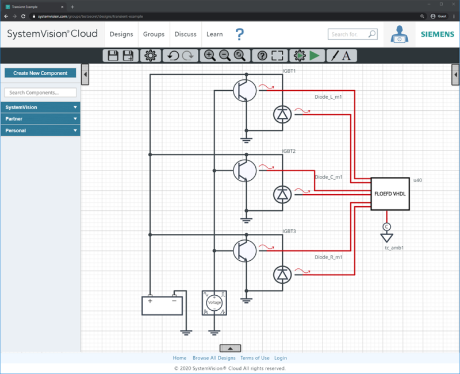Select the FLOEFD VHDL block

390,194
